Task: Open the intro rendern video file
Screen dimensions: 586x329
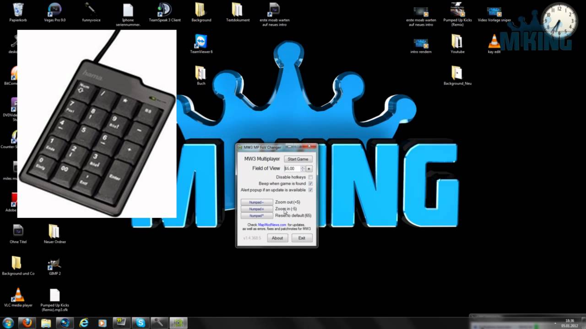Action: (x=421, y=46)
